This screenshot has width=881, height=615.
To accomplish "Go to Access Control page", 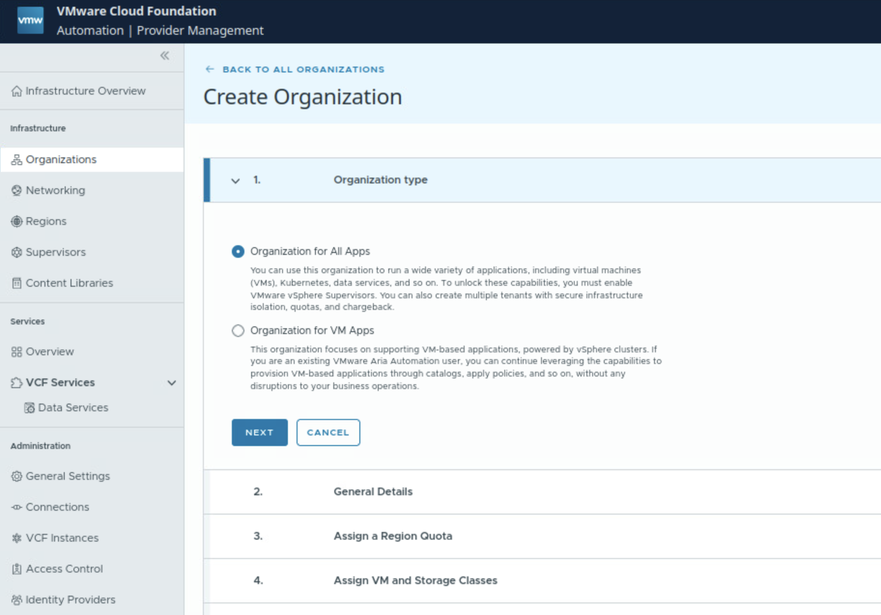I will pyautogui.click(x=64, y=569).
